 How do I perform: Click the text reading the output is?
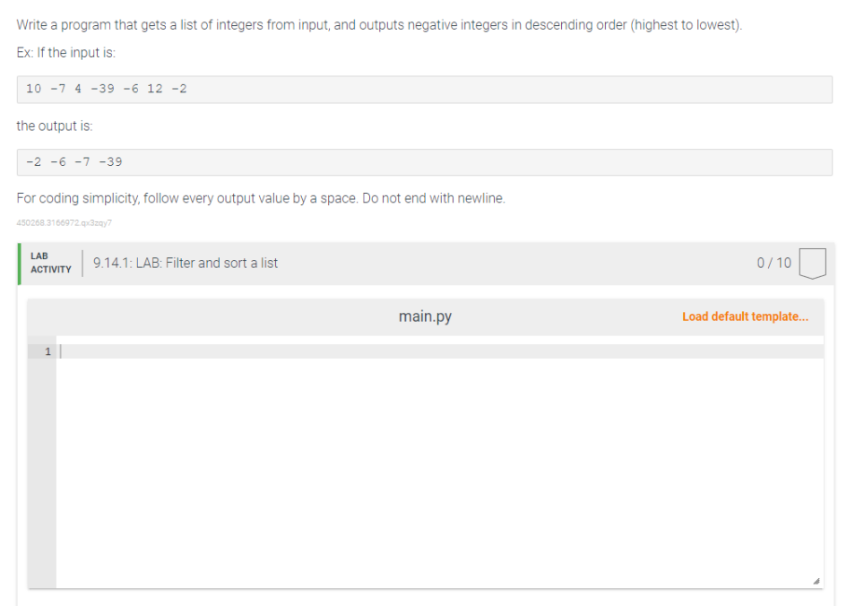55,126
